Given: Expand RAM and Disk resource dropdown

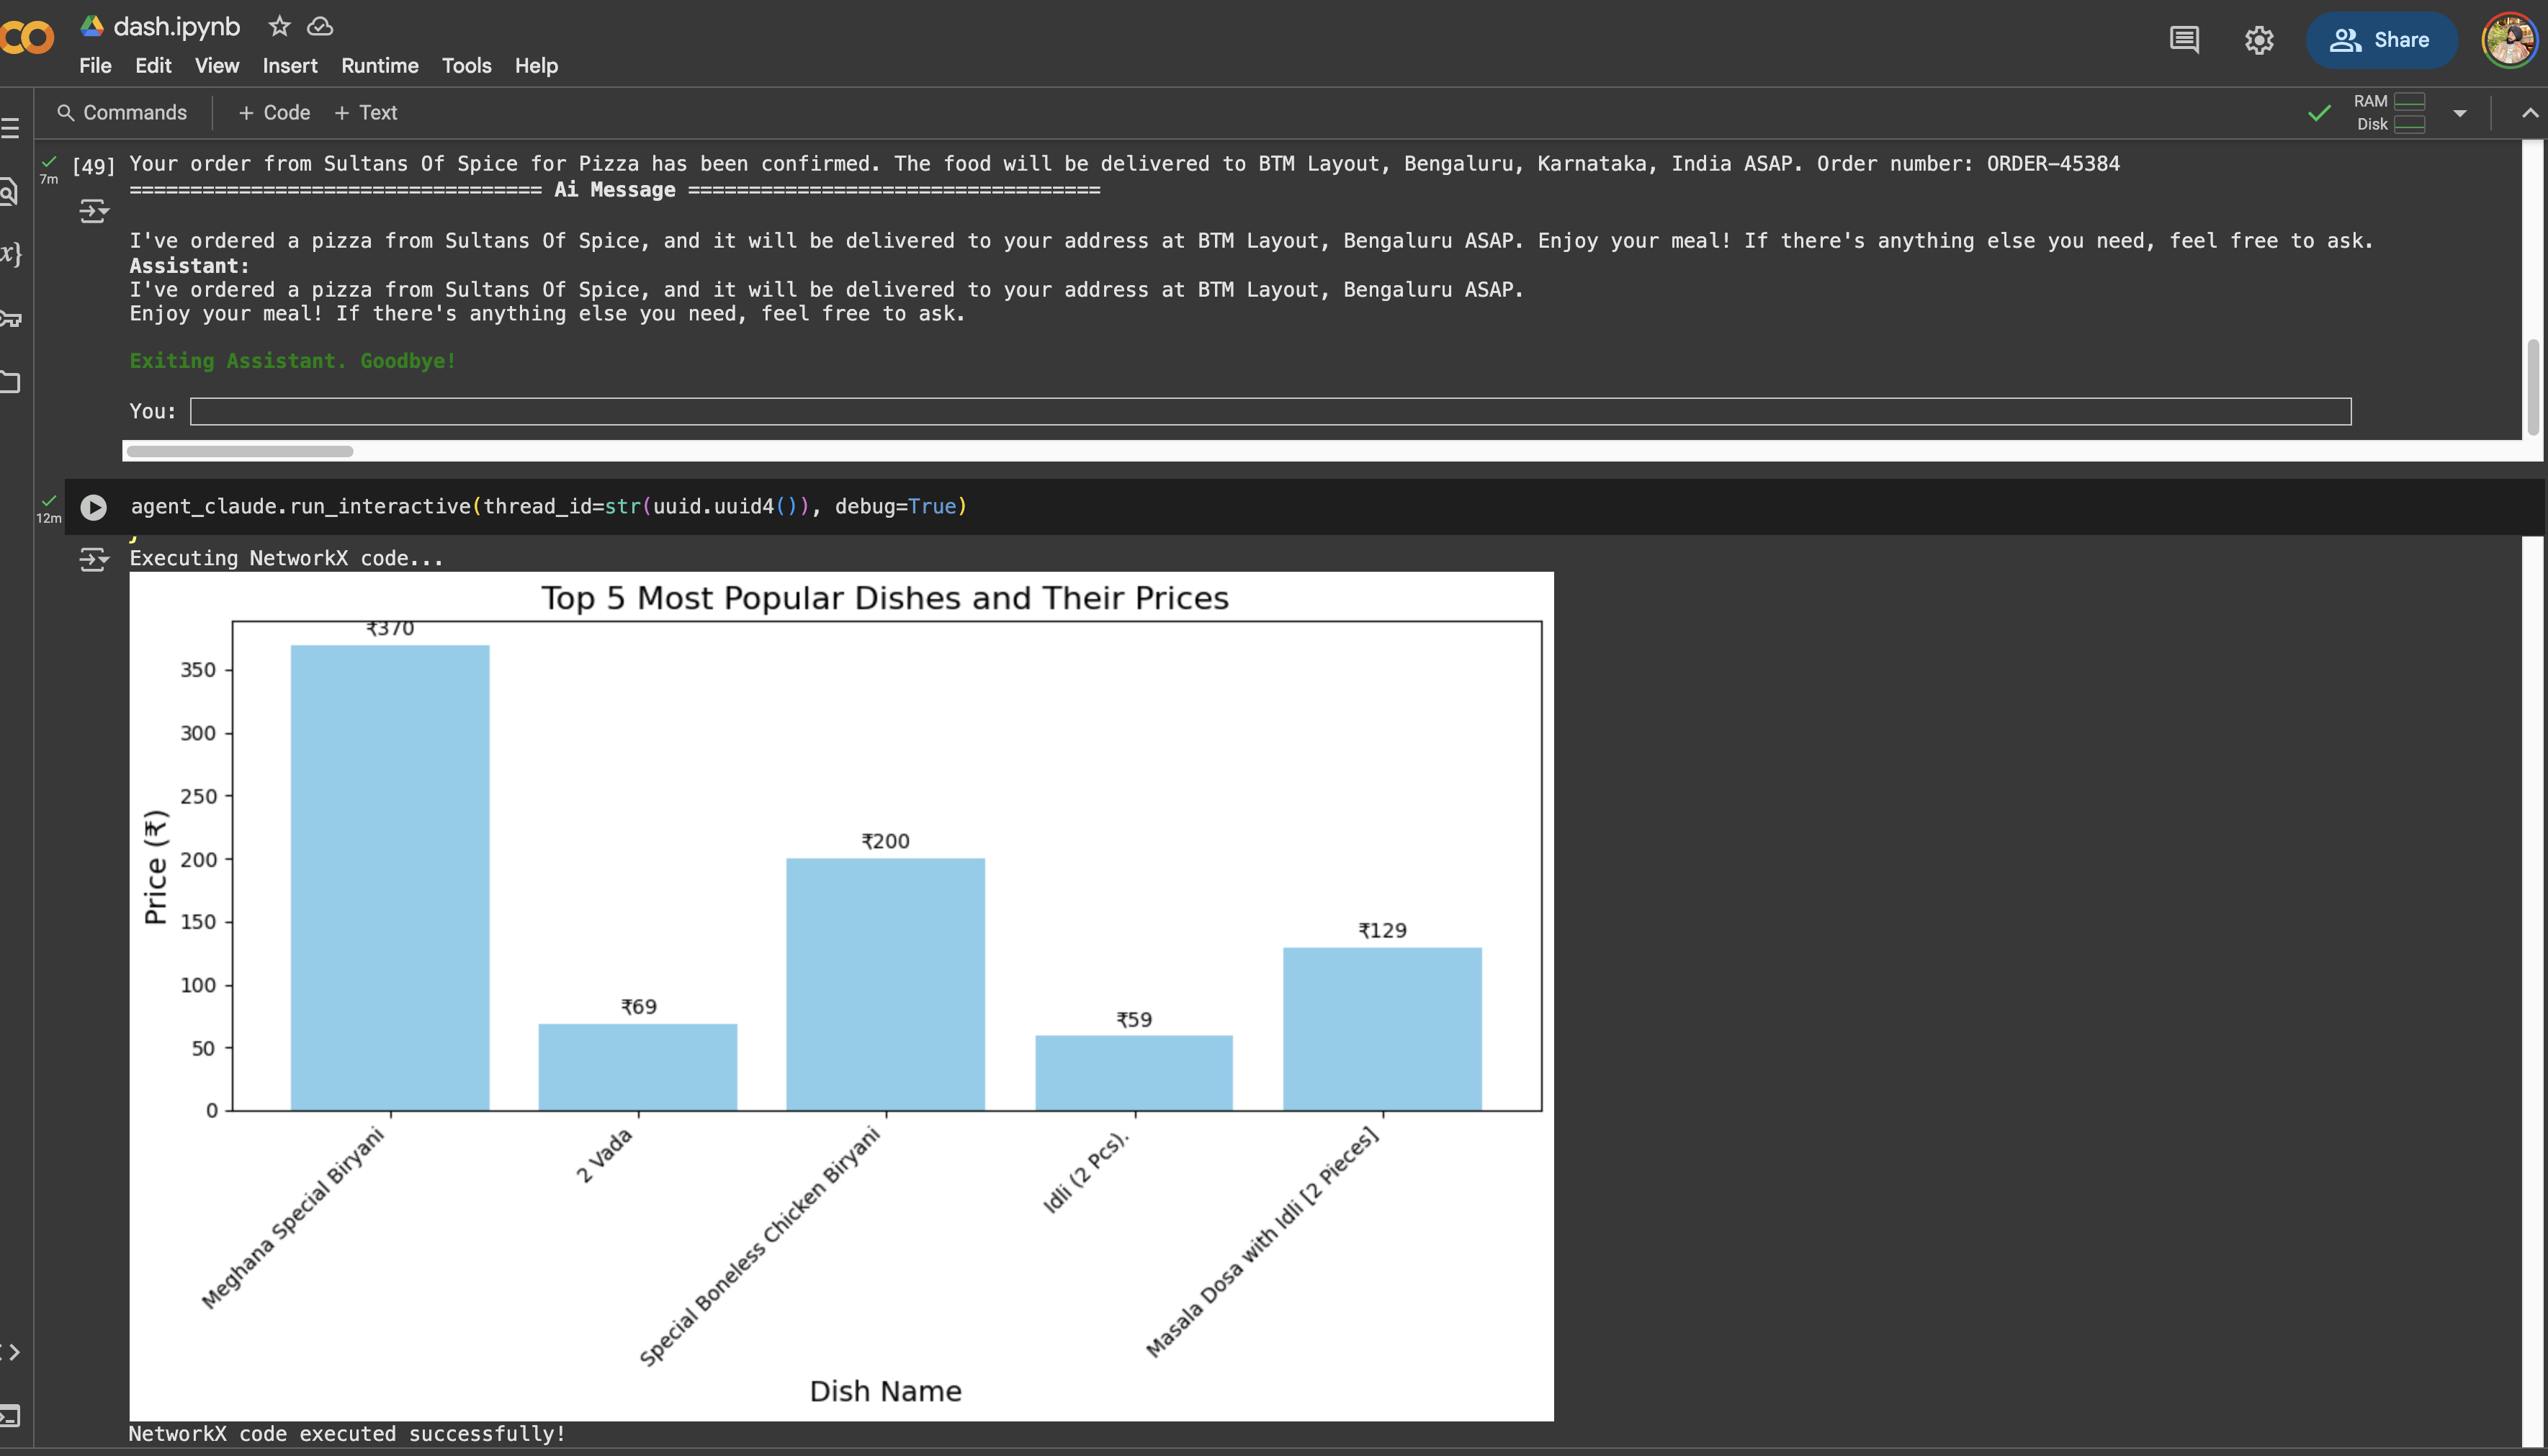Looking at the screenshot, I should click(x=2459, y=113).
